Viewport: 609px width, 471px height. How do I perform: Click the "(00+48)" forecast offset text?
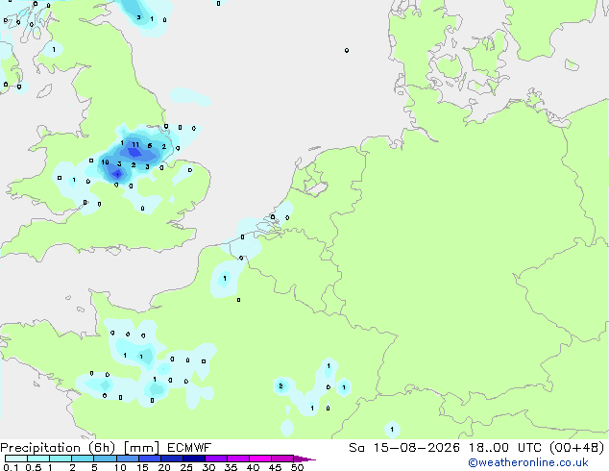pos(577,448)
